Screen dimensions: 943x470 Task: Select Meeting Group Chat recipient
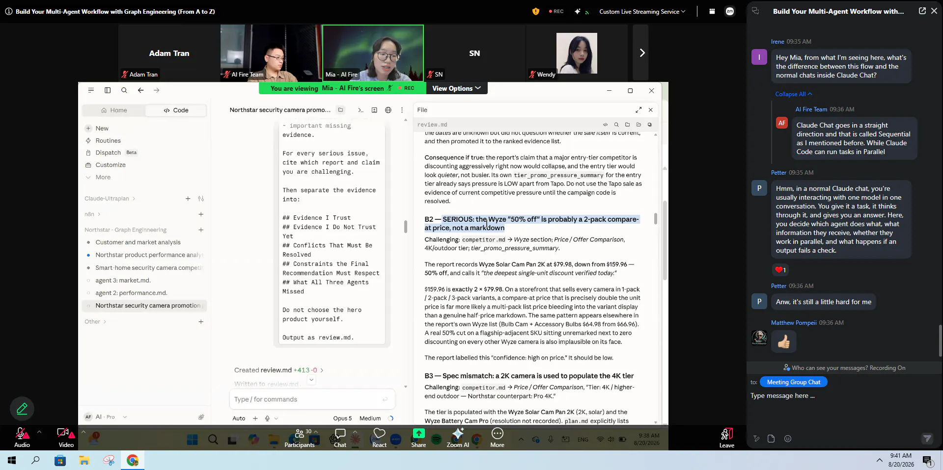click(794, 382)
